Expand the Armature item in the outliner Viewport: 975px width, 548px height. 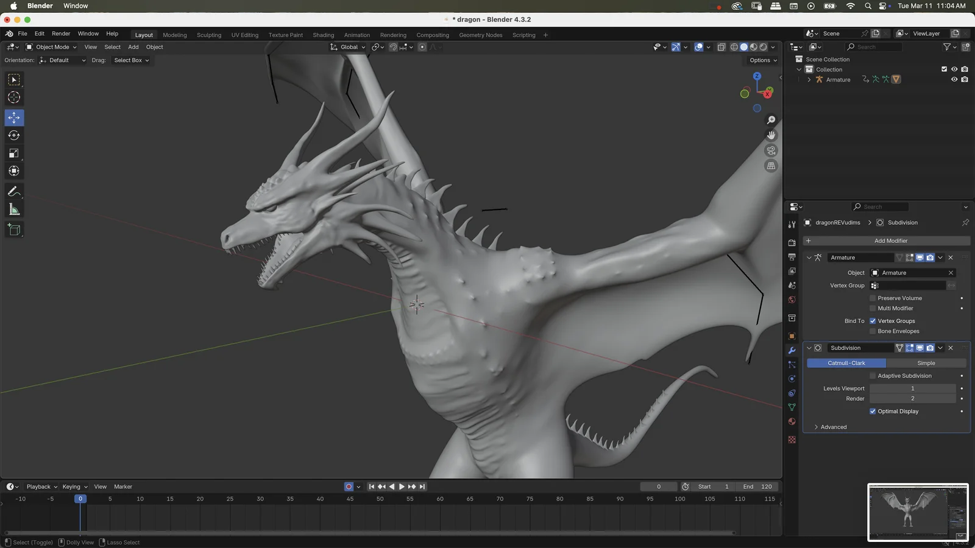809,79
